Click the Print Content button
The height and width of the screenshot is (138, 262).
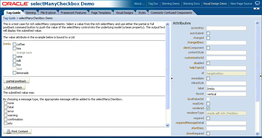pos(17,131)
